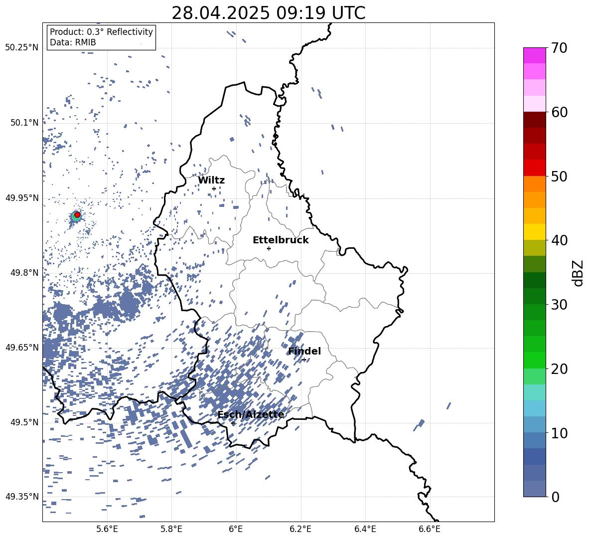The width and height of the screenshot is (590, 539).
Task: Click the 50 value on the colorbar
Action: tap(559, 177)
